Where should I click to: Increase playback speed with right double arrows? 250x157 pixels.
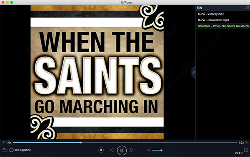[x=247, y=142]
